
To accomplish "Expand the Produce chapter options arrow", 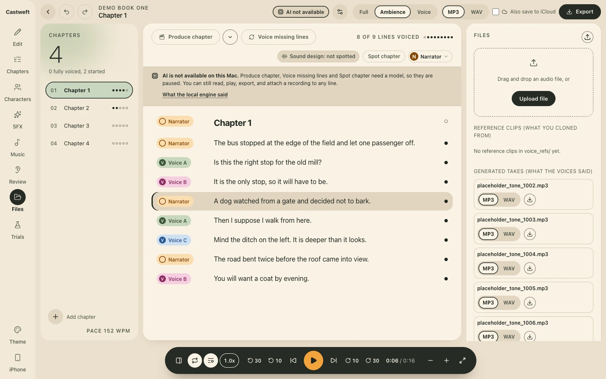I will pos(230,37).
